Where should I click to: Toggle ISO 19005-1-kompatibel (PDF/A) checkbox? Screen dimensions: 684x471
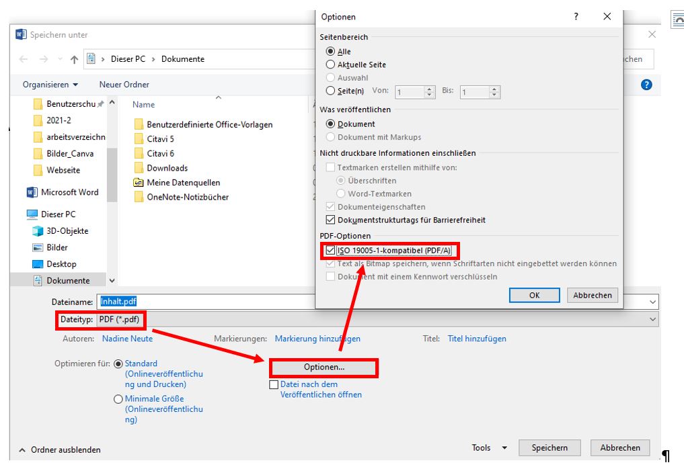[330, 251]
